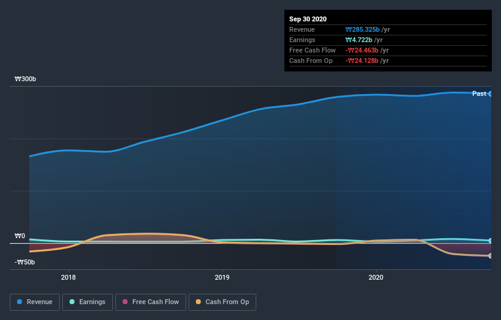Viewport: 501px width, 320px height.
Task: Click the 2018 x-axis year label
Action: tap(68, 277)
